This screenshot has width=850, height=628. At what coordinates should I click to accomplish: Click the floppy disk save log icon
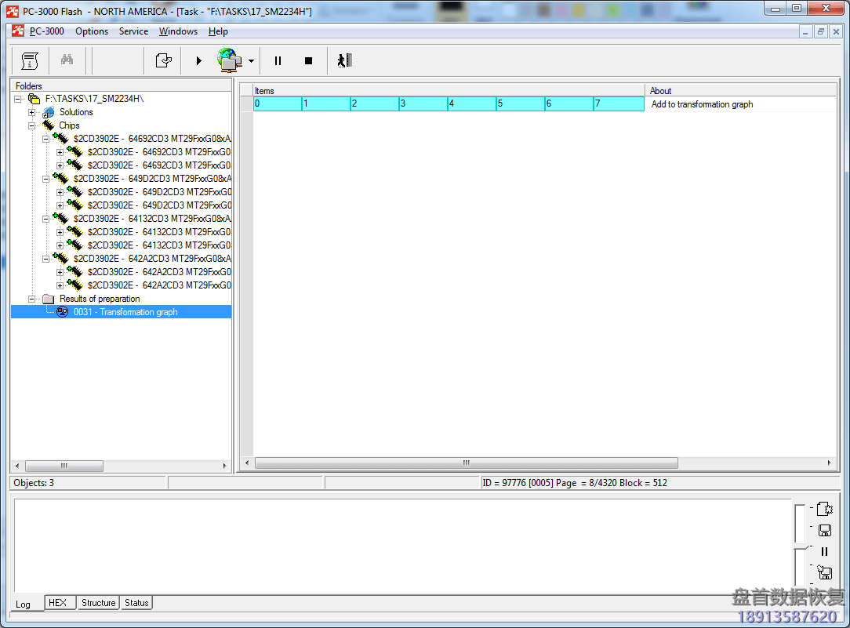824,530
